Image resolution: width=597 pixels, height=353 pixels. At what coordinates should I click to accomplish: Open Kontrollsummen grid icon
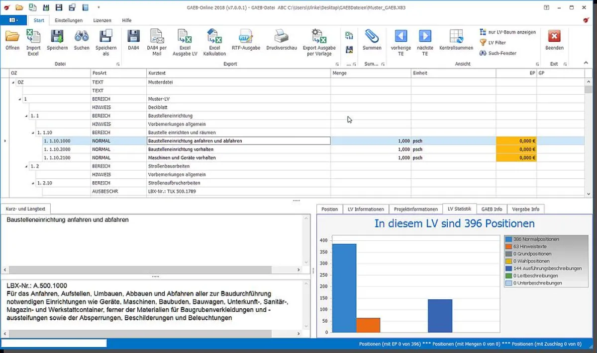click(x=456, y=37)
